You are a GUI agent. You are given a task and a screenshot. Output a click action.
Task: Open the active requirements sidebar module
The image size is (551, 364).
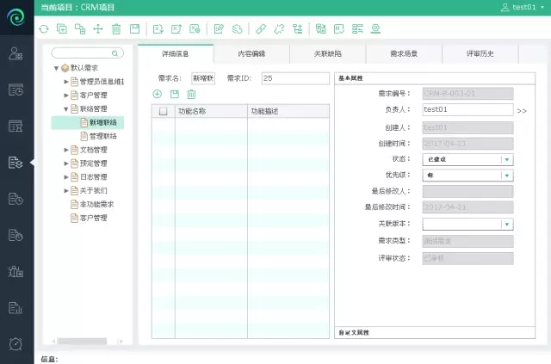click(15, 163)
